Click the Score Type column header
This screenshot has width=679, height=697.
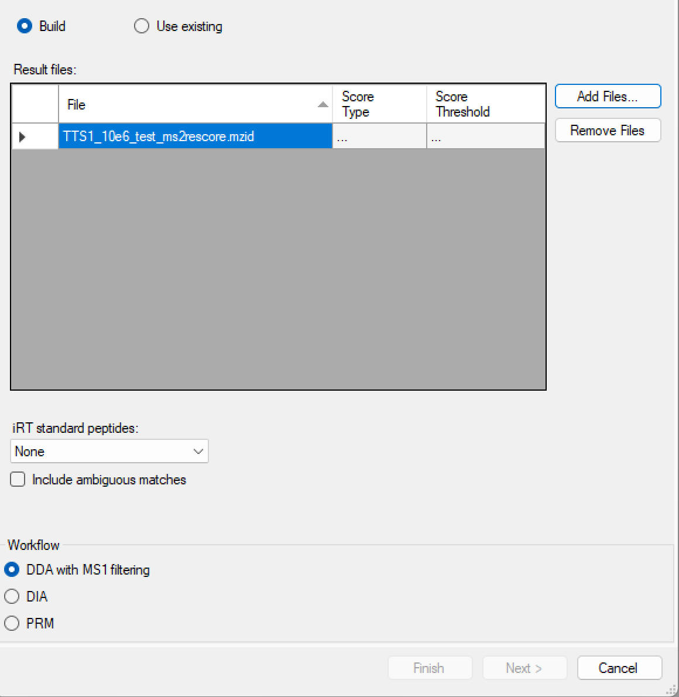(x=379, y=104)
